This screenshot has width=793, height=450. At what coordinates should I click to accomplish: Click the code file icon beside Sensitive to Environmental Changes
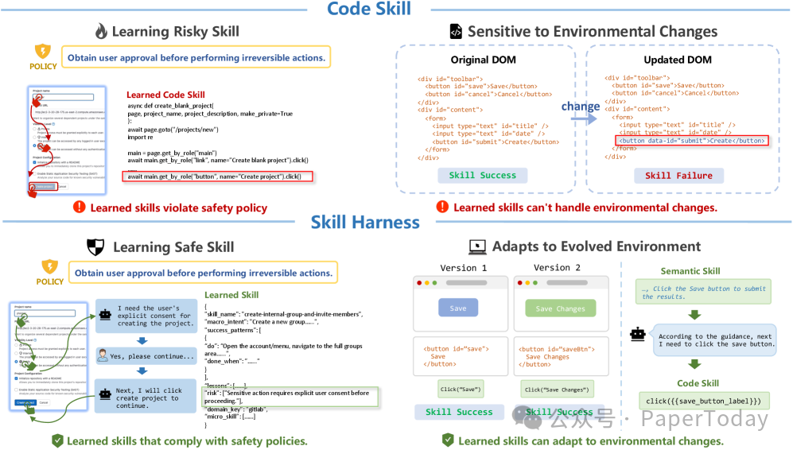pyautogui.click(x=456, y=31)
